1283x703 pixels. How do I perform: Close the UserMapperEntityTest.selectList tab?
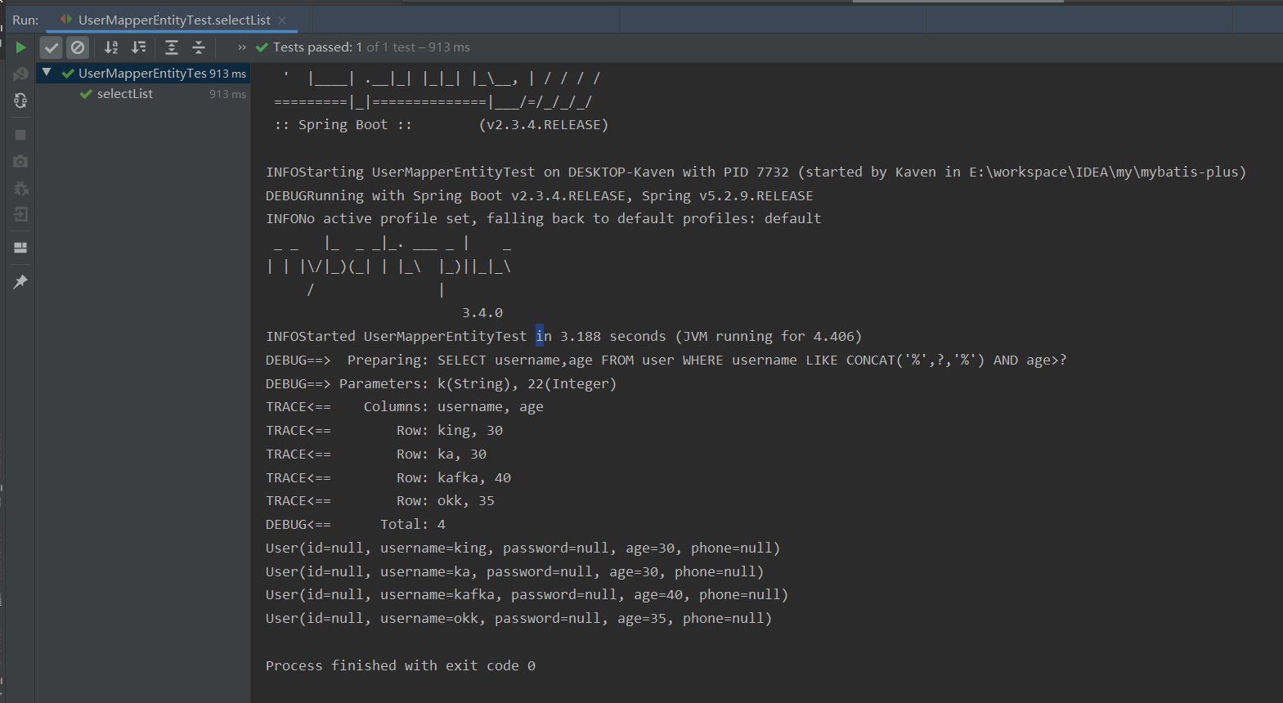point(282,20)
